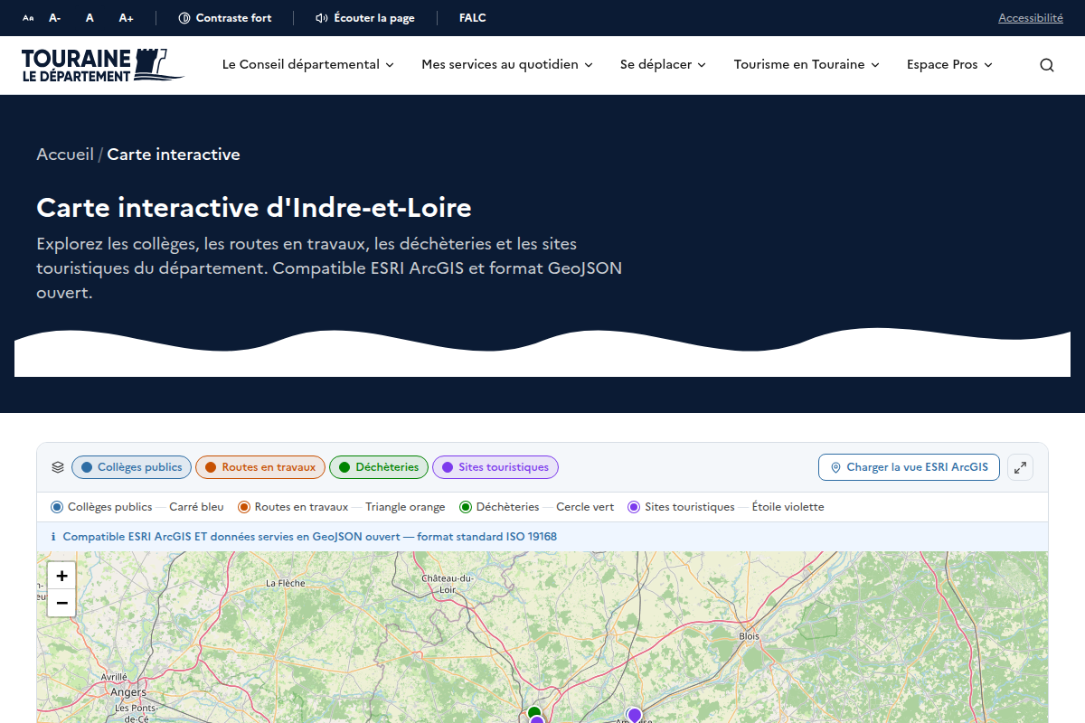Expand Le Conseil départemental menu
Image resolution: width=1085 pixels, height=723 pixels.
coord(308,64)
